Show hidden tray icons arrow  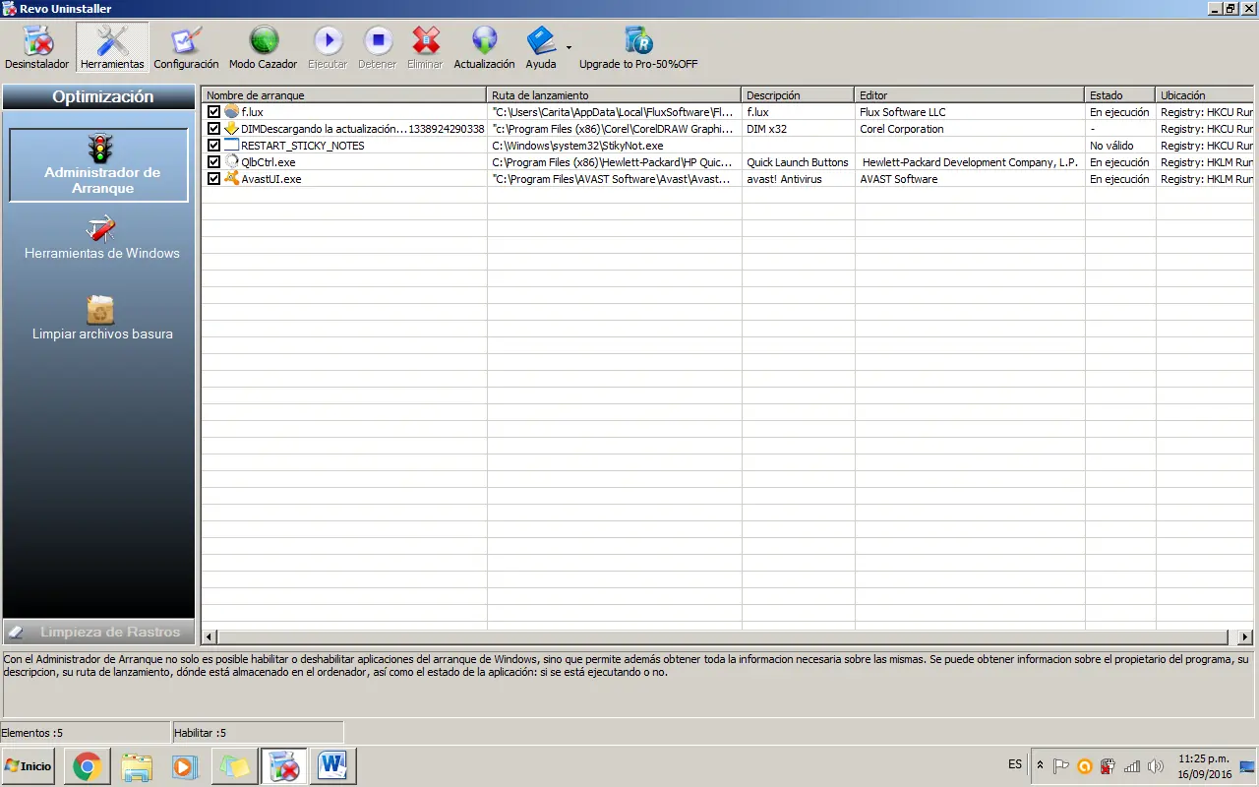click(1041, 765)
